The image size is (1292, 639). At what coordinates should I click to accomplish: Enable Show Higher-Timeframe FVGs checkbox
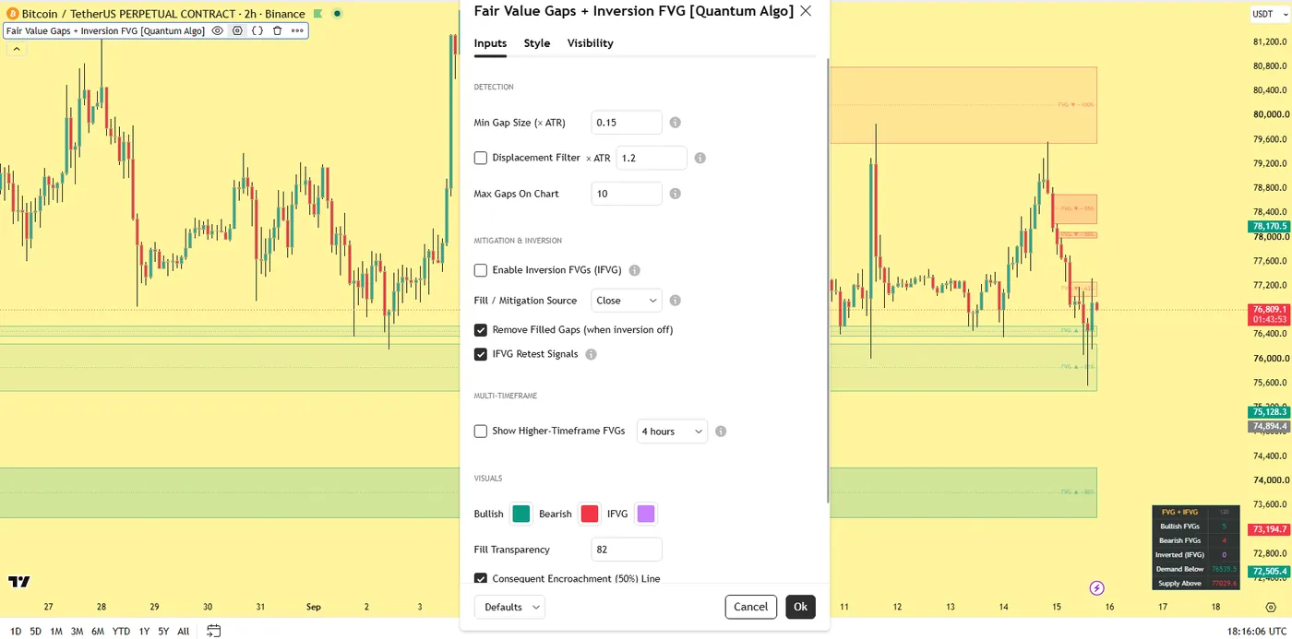[481, 431]
